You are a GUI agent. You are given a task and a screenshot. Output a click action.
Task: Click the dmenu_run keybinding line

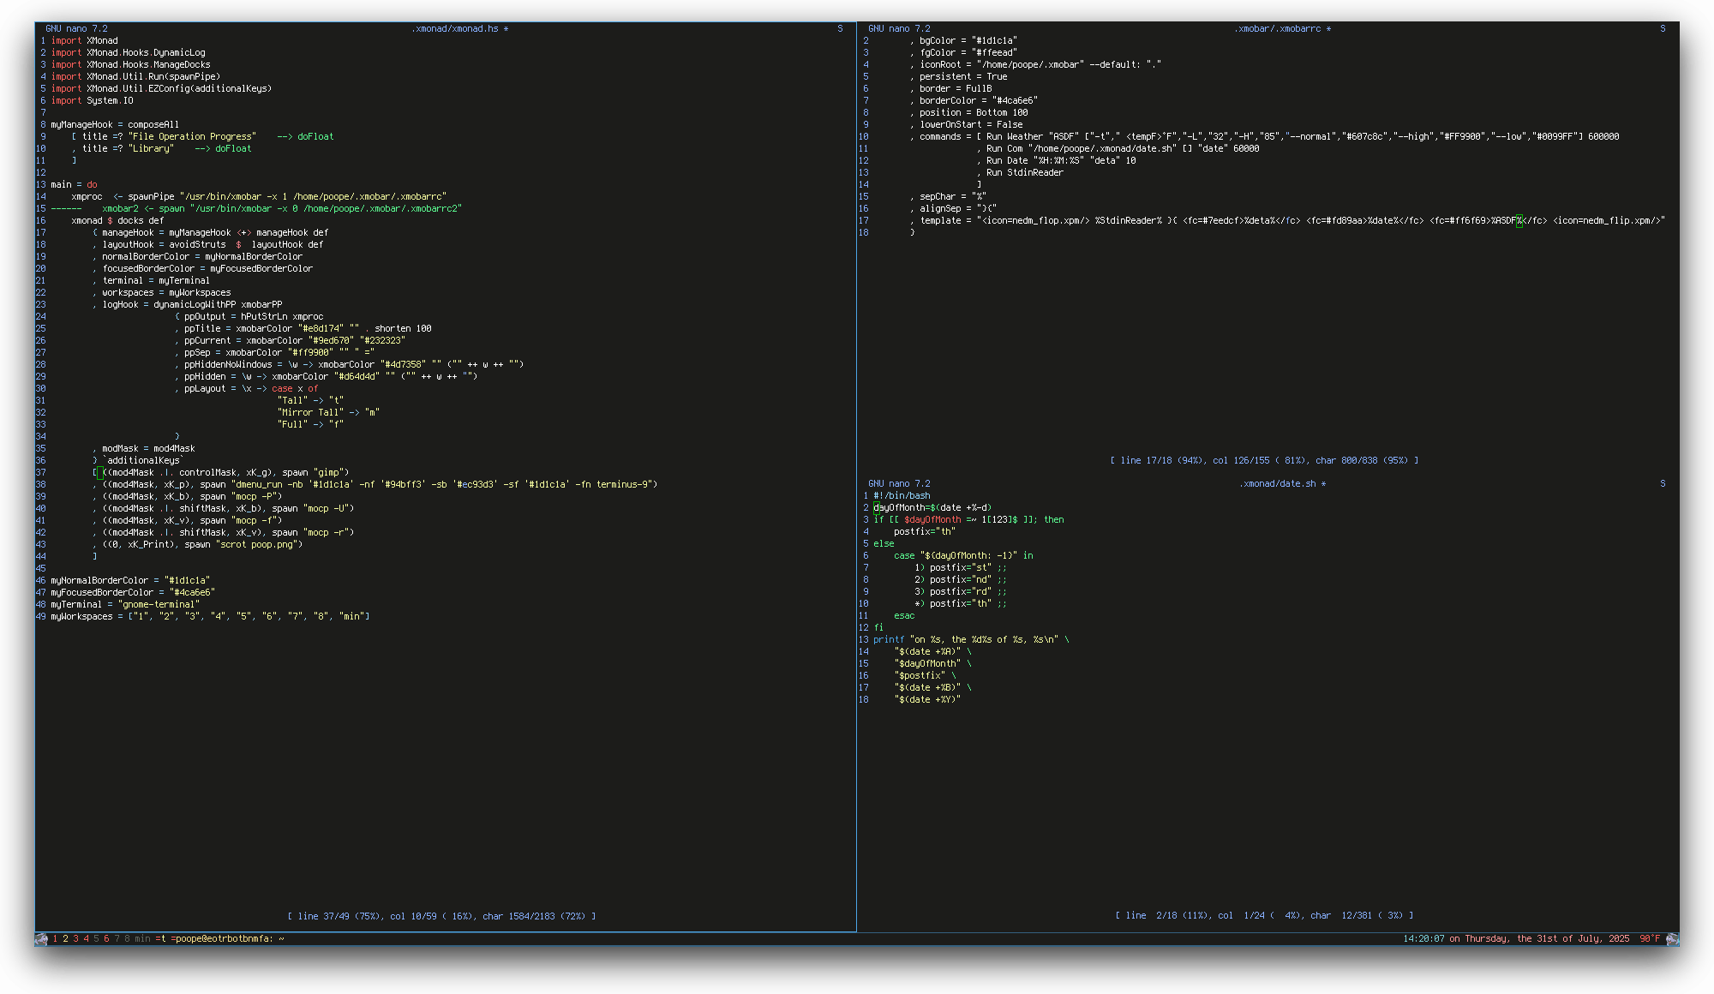pyautogui.click(x=375, y=485)
